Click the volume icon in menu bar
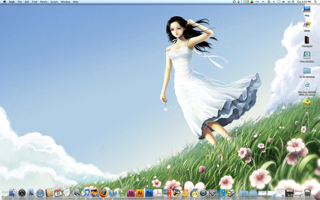 click(283, 2)
